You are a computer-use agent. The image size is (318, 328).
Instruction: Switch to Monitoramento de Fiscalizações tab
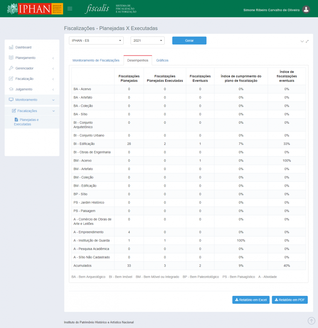(96, 60)
